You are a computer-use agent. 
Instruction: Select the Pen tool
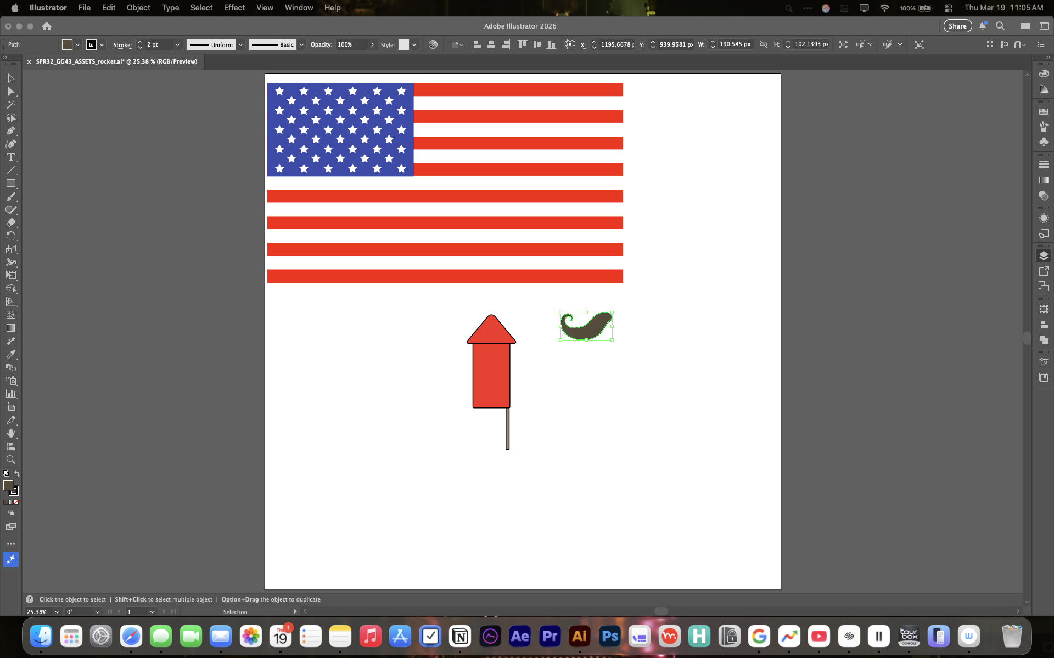click(10, 131)
